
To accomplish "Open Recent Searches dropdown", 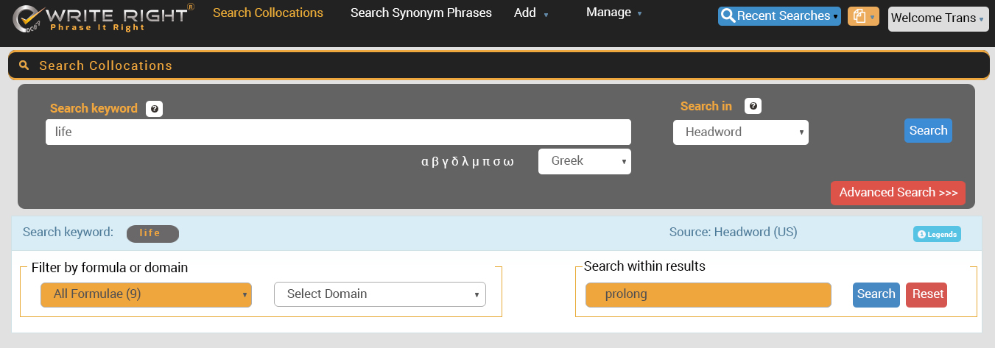I will click(x=779, y=16).
